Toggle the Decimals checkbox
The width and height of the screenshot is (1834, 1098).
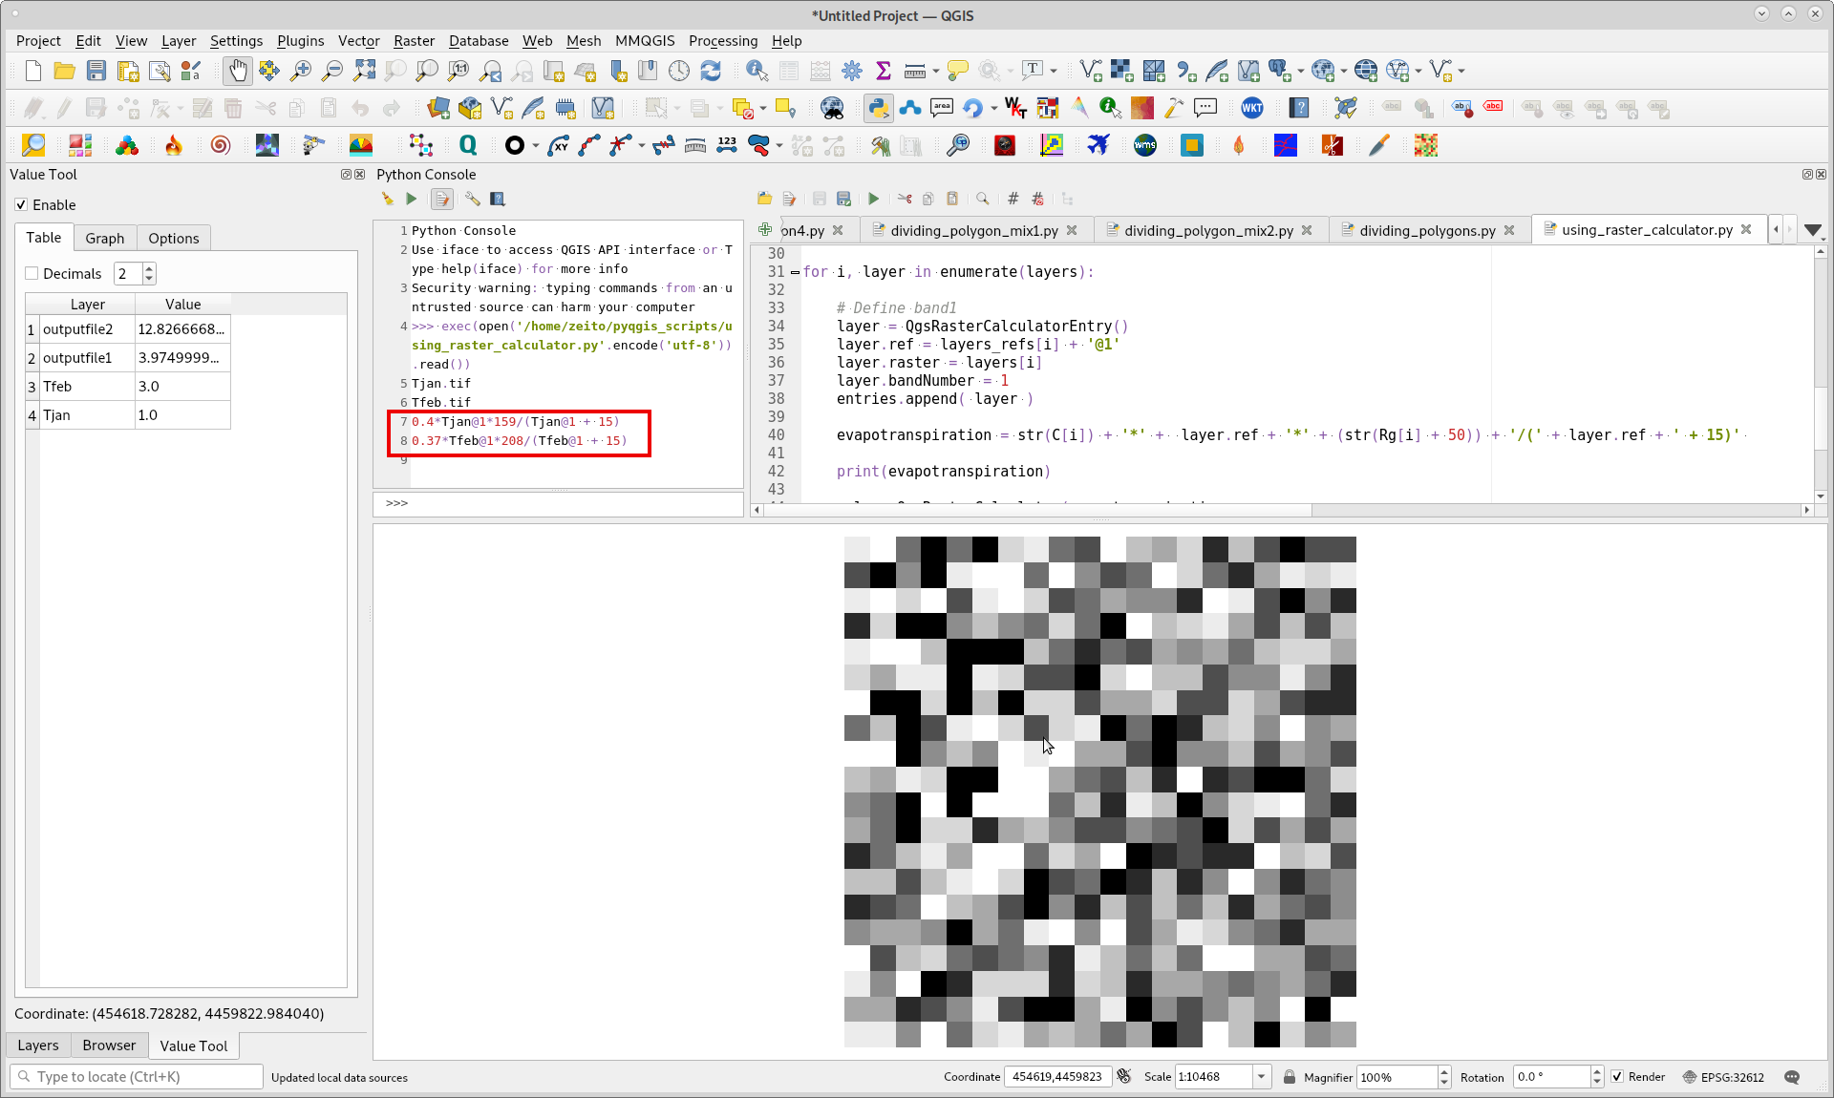coord(32,274)
